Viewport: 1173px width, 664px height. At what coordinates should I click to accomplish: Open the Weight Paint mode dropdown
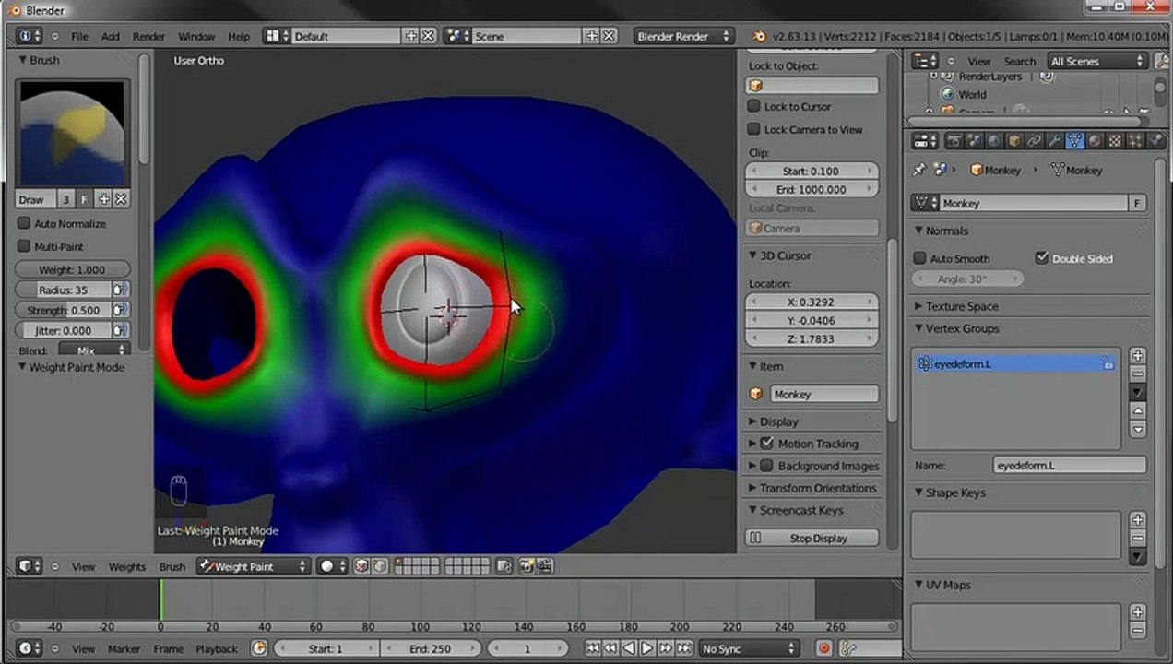(253, 566)
